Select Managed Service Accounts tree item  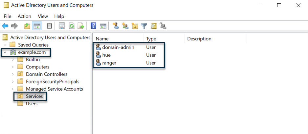pos(55,89)
